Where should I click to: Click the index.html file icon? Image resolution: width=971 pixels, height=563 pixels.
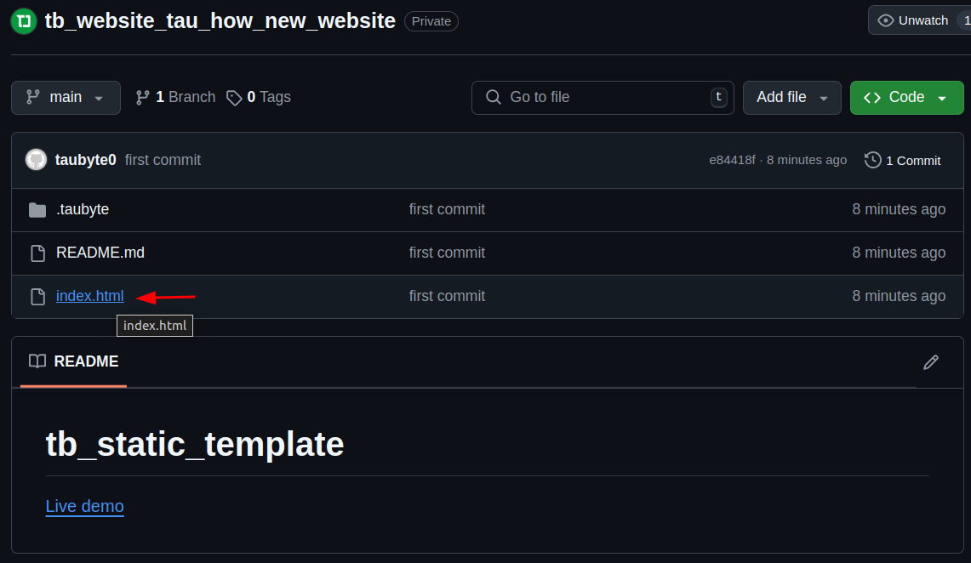[37, 297]
